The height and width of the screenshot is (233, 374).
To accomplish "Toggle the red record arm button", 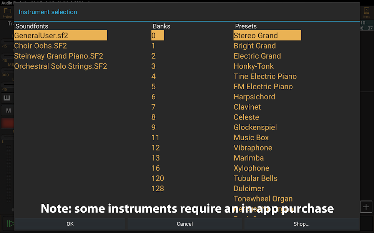I will (x=8, y=123).
